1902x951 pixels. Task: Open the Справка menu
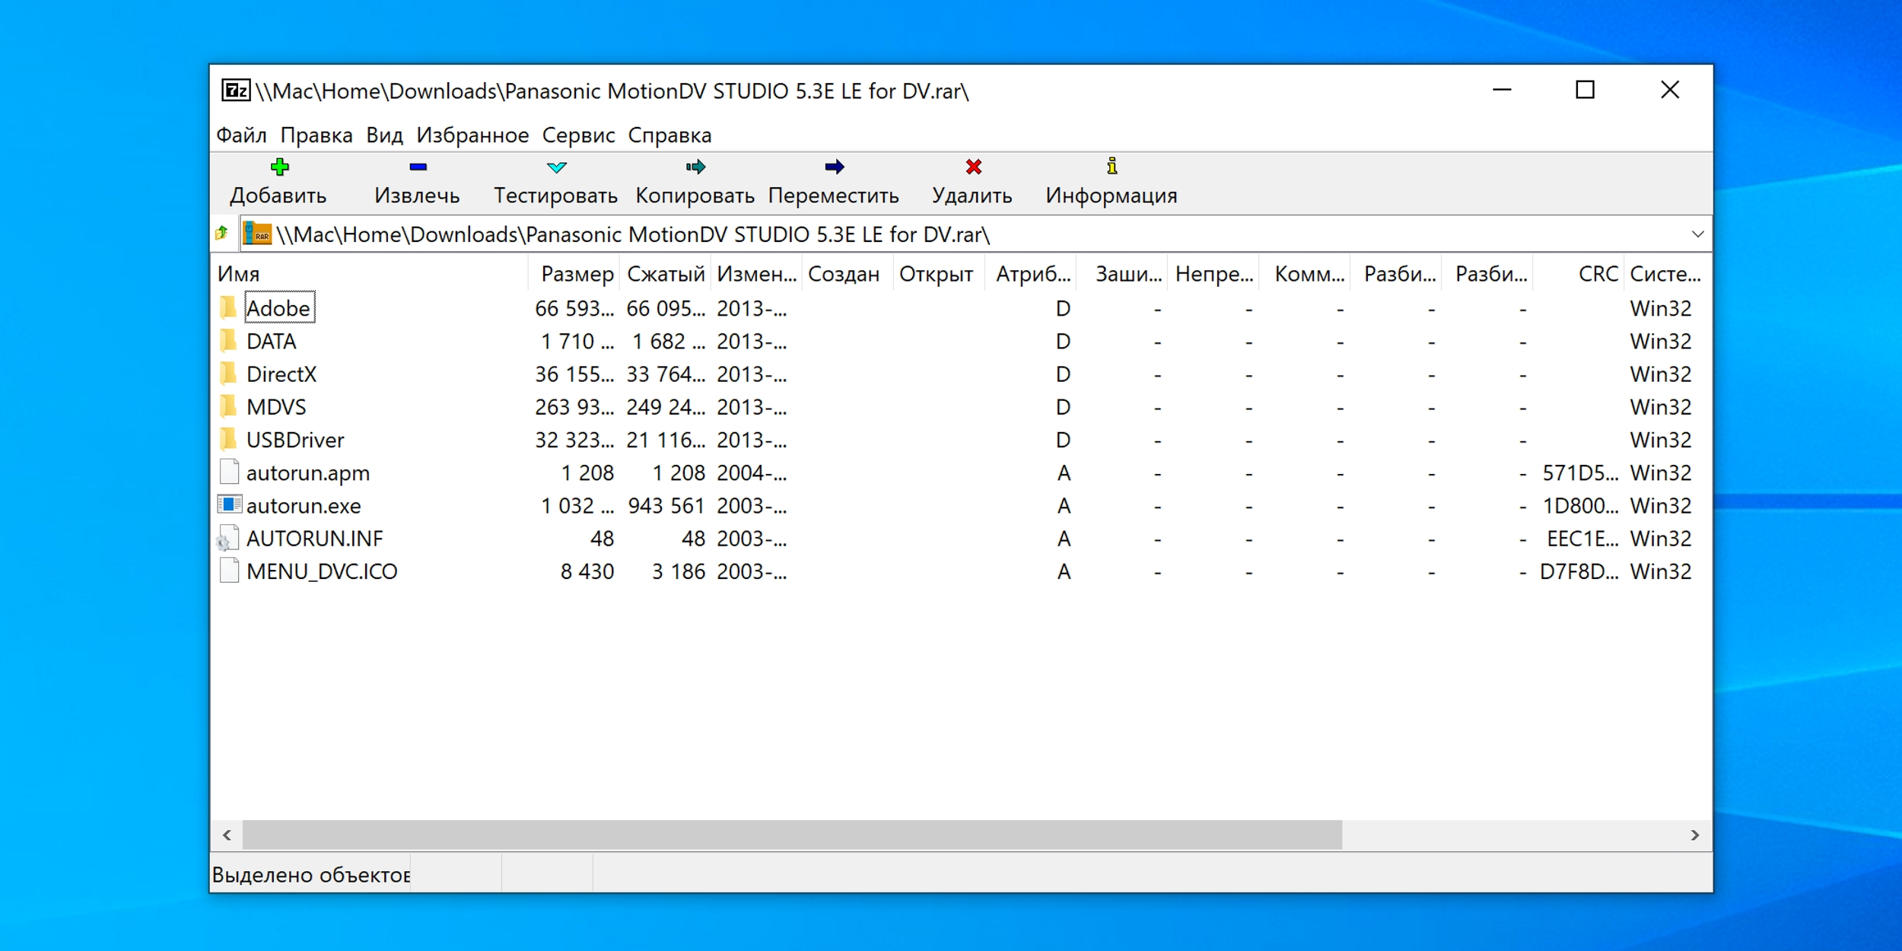pyautogui.click(x=670, y=135)
